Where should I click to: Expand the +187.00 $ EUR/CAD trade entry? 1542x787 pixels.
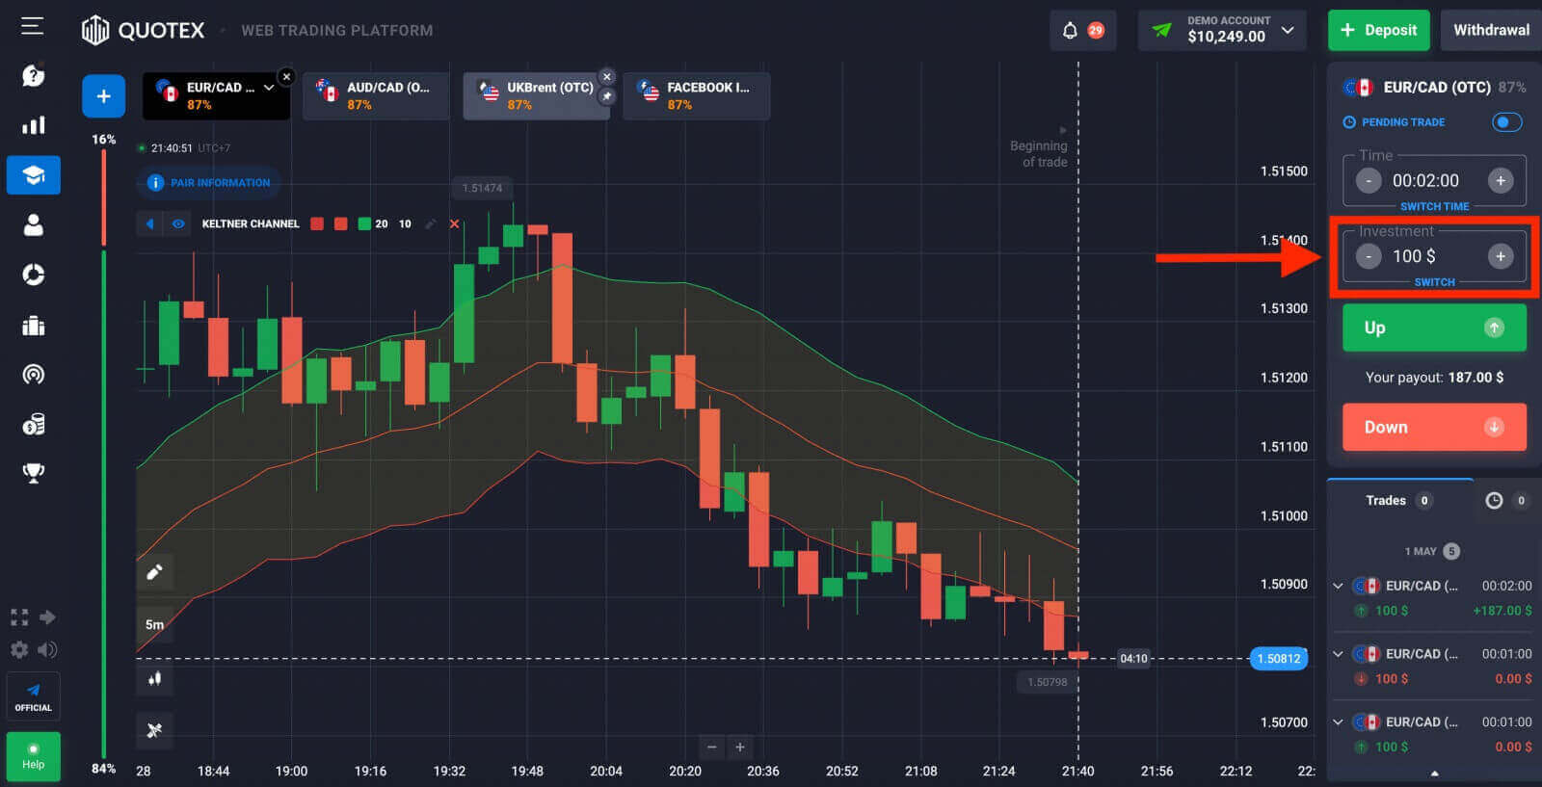(x=1338, y=586)
